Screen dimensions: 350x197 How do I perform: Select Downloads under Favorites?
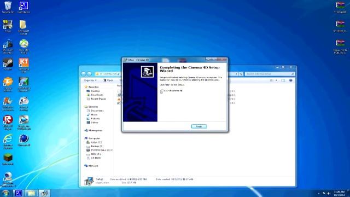tap(95, 95)
